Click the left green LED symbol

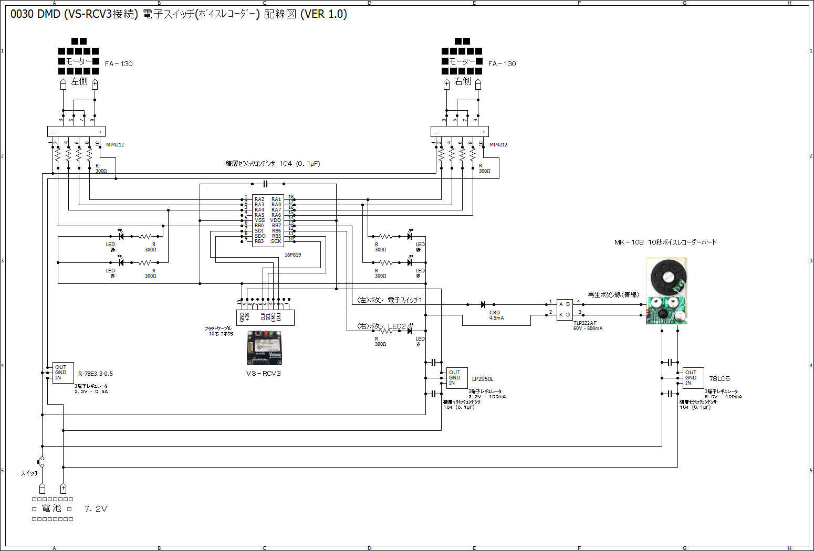[x=121, y=237]
